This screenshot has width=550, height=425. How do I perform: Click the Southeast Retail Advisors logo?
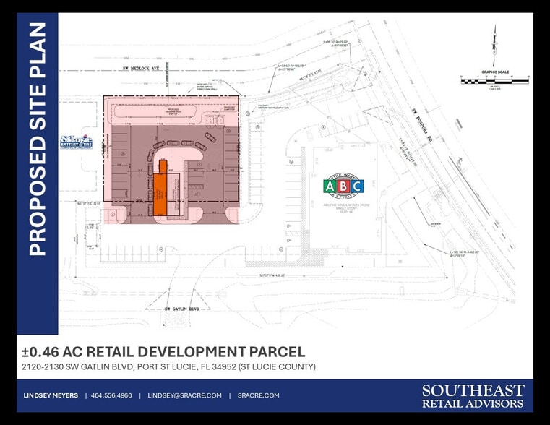pyautogui.click(x=473, y=396)
